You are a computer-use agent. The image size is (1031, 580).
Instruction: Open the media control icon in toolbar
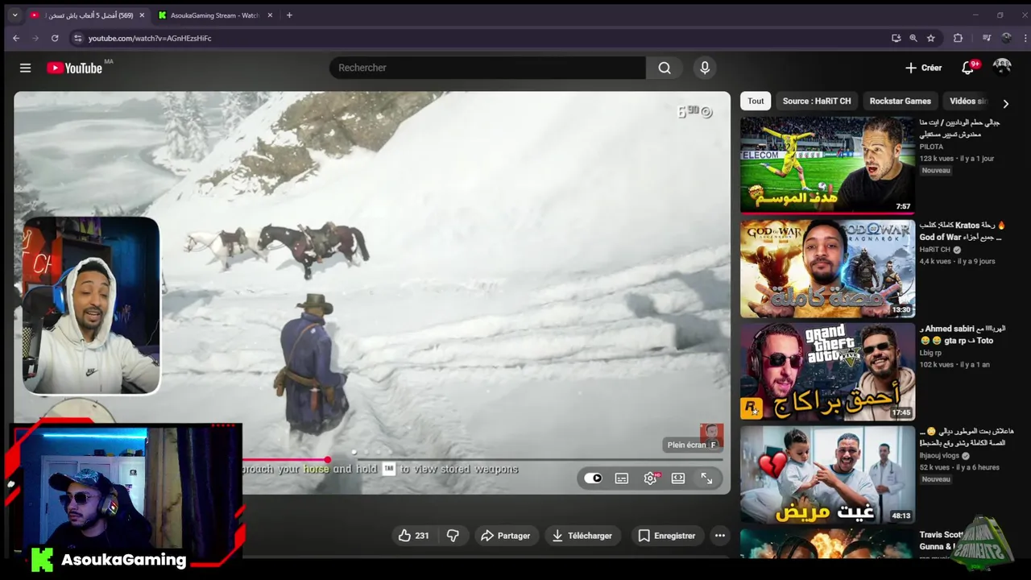click(x=987, y=38)
